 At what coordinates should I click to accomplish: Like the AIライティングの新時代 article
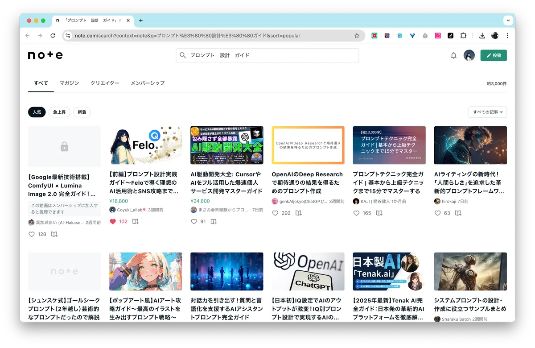click(x=437, y=213)
